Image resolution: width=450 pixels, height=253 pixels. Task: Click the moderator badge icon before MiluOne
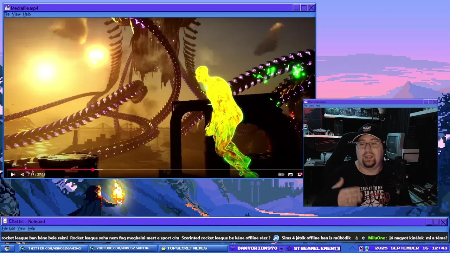364,238
